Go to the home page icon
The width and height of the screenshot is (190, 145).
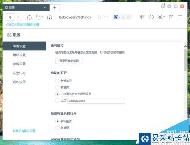tap(49, 17)
